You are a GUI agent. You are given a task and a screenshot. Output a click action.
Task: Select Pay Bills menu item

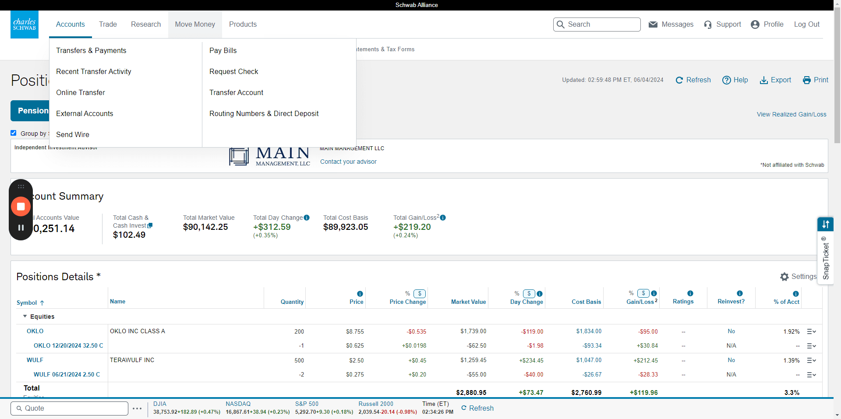(x=223, y=50)
